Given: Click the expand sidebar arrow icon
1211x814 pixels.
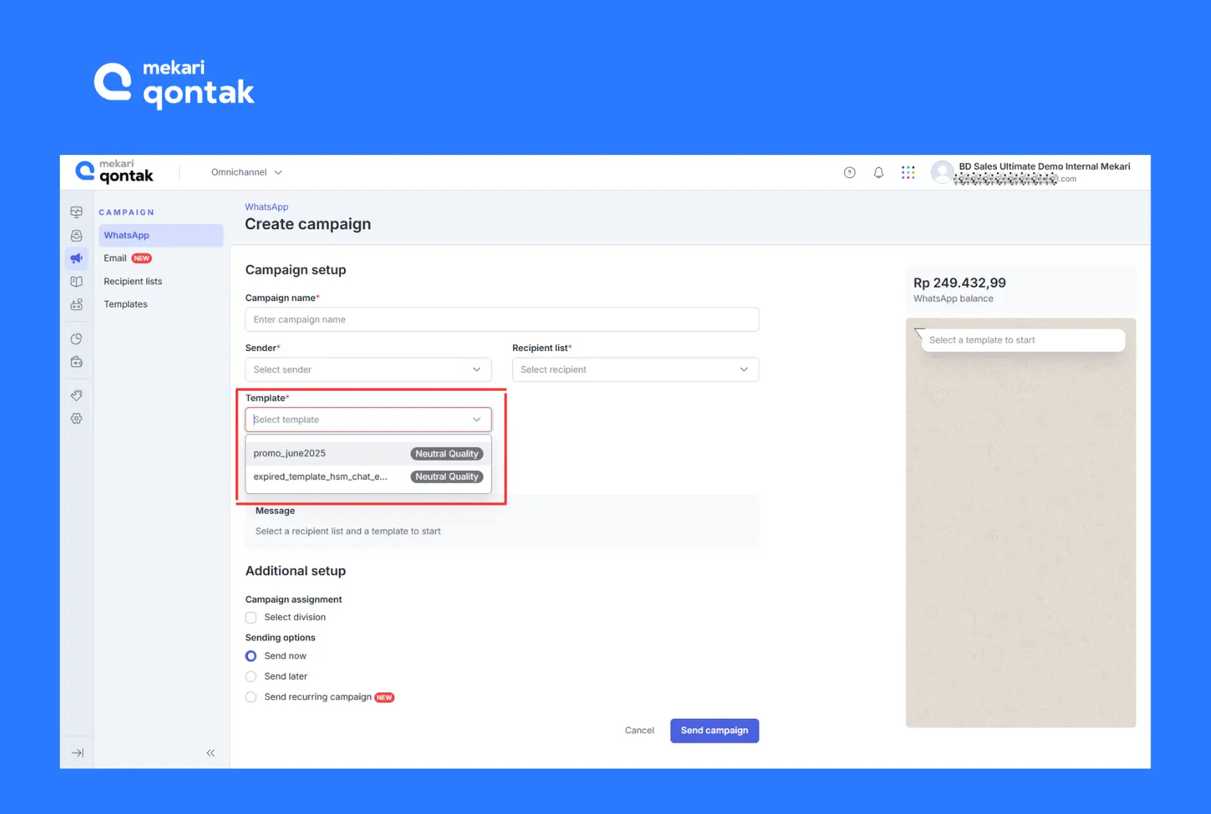Looking at the screenshot, I should pyautogui.click(x=77, y=753).
